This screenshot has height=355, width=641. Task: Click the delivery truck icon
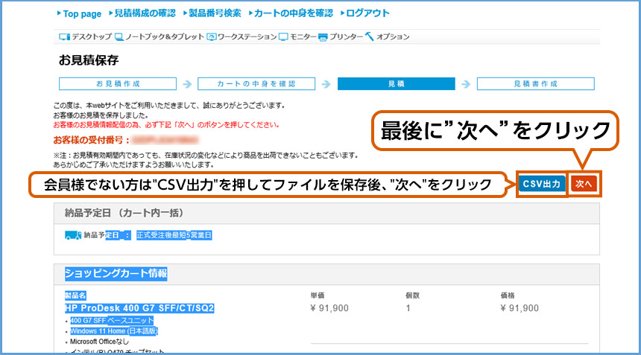coord(73,235)
